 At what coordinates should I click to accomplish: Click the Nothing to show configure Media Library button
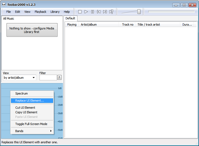(x=32, y=30)
